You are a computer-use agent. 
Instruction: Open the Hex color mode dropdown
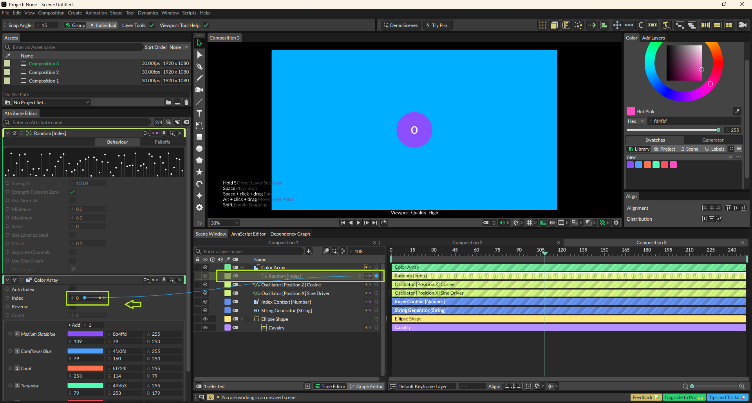[x=636, y=121]
